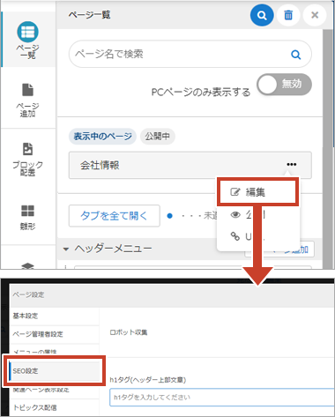Open the ページ追加 sidebar icon

tap(27, 100)
